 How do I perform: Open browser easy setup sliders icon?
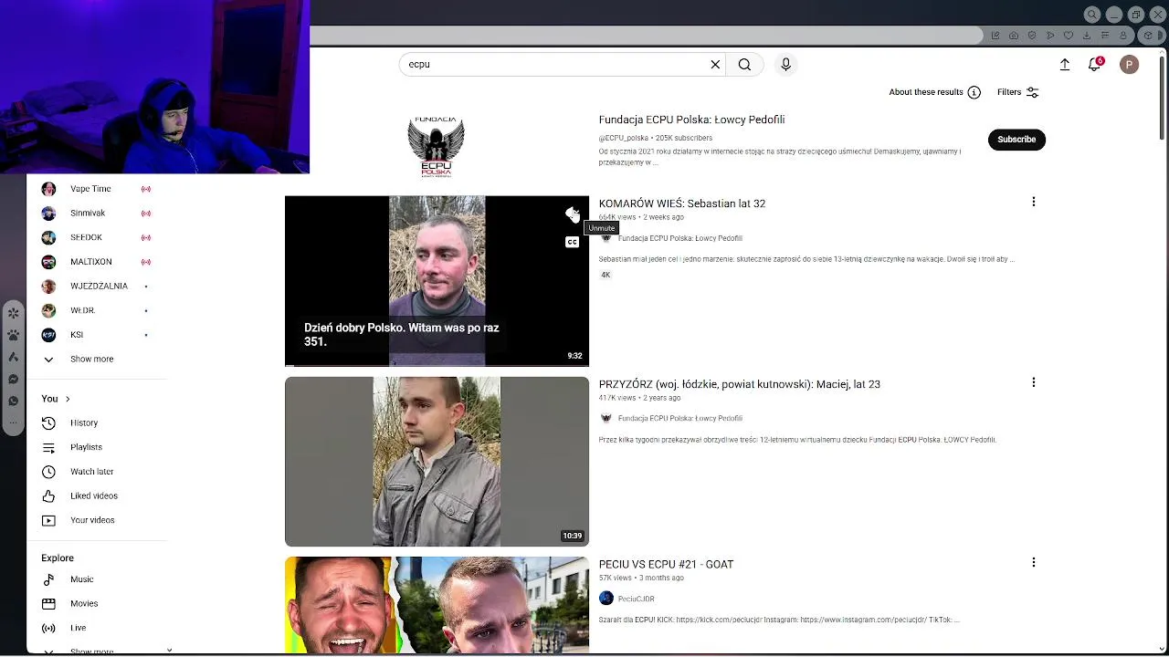pos(1105,36)
